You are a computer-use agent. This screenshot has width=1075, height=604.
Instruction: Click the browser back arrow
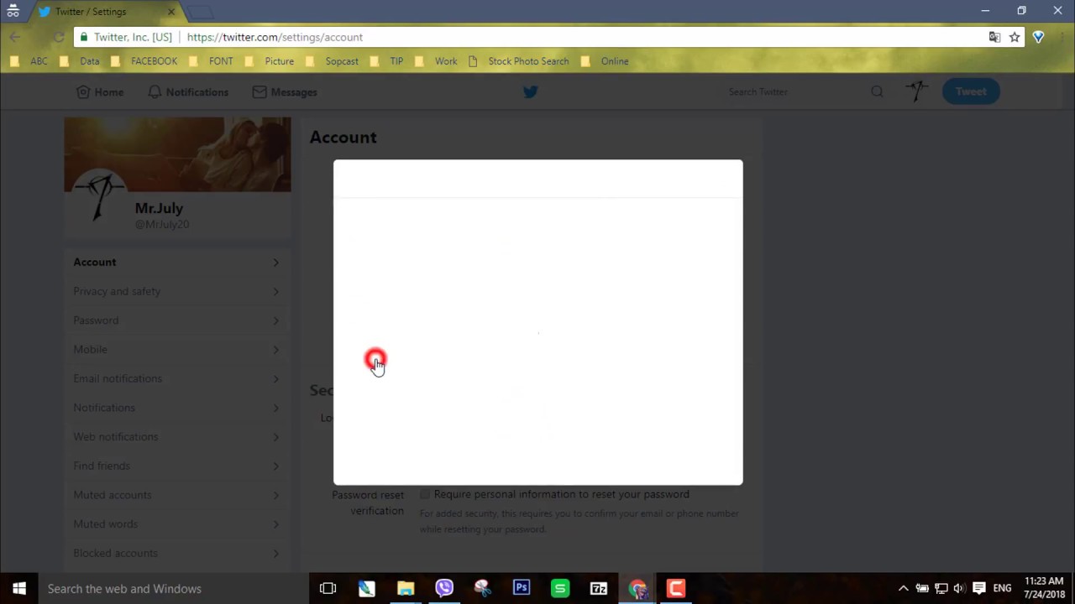tap(14, 37)
